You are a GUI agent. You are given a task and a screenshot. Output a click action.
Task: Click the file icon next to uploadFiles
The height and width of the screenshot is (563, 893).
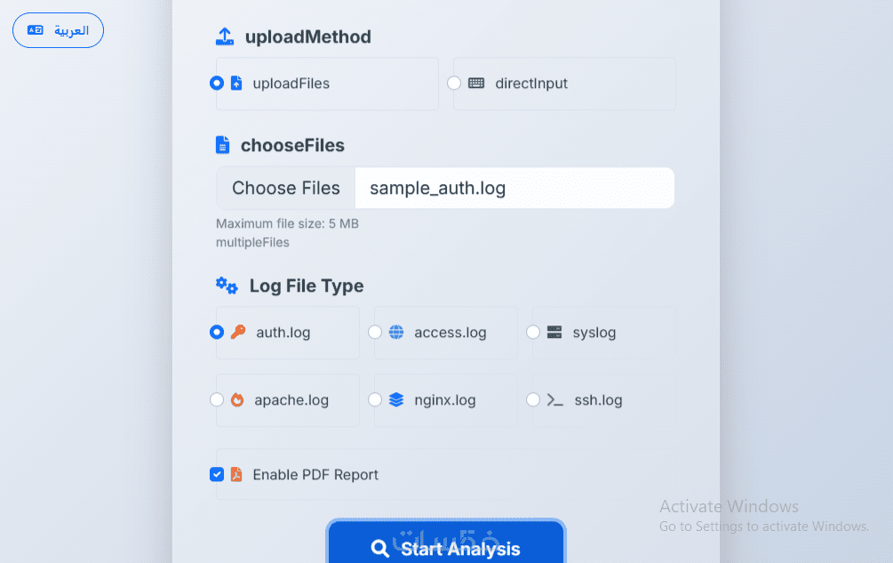[236, 84]
